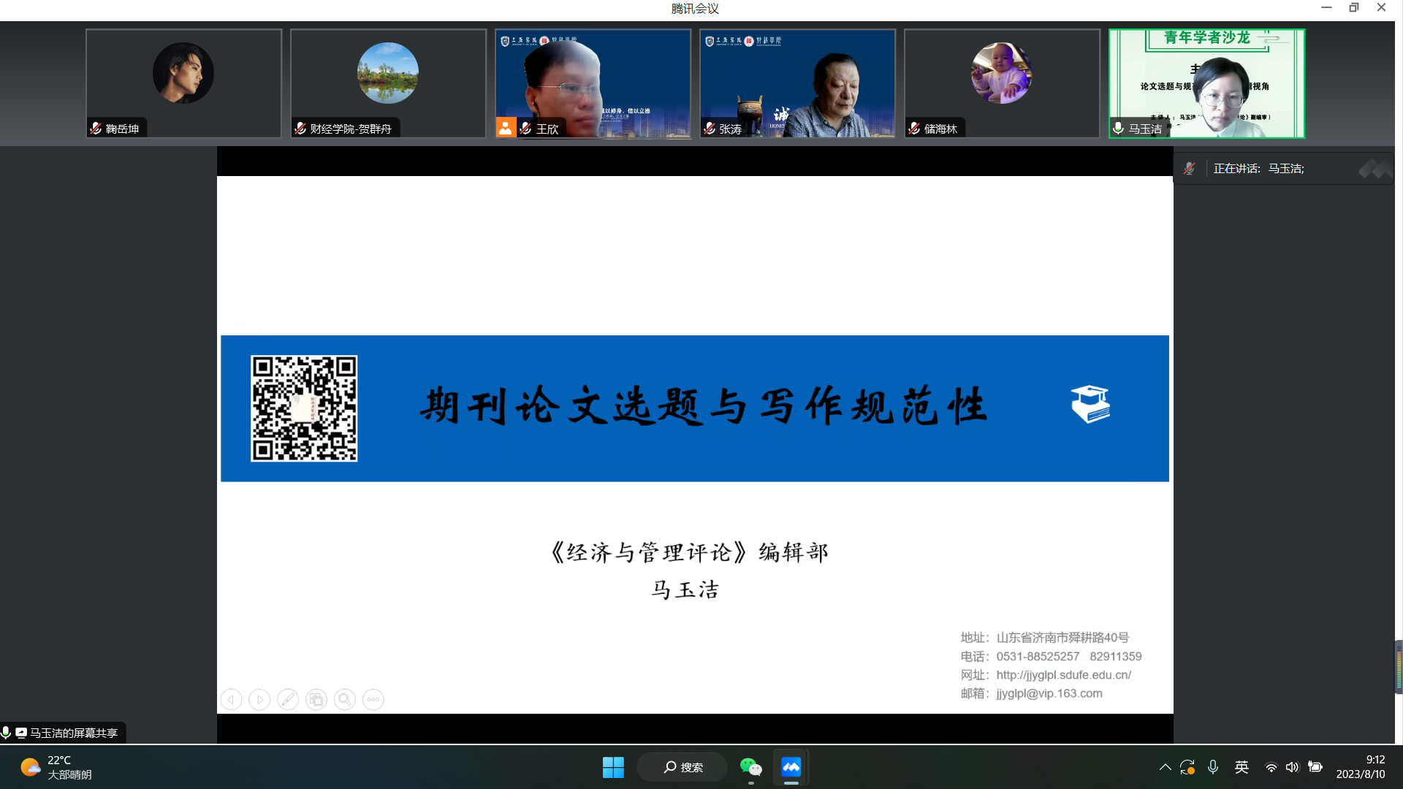Open Tencent Meeting from the taskbar
Image resolution: width=1403 pixels, height=789 pixels.
791,767
